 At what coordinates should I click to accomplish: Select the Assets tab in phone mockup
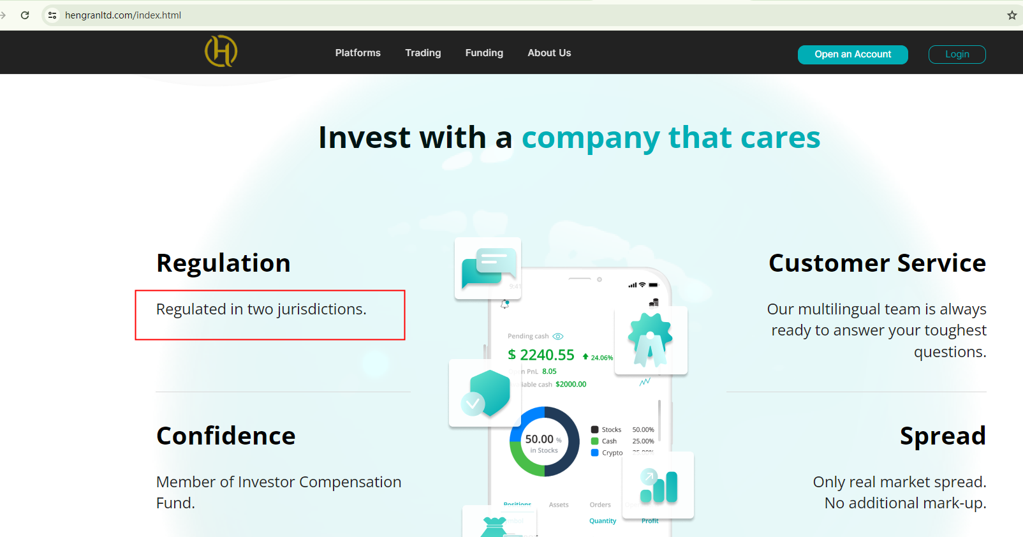559,504
